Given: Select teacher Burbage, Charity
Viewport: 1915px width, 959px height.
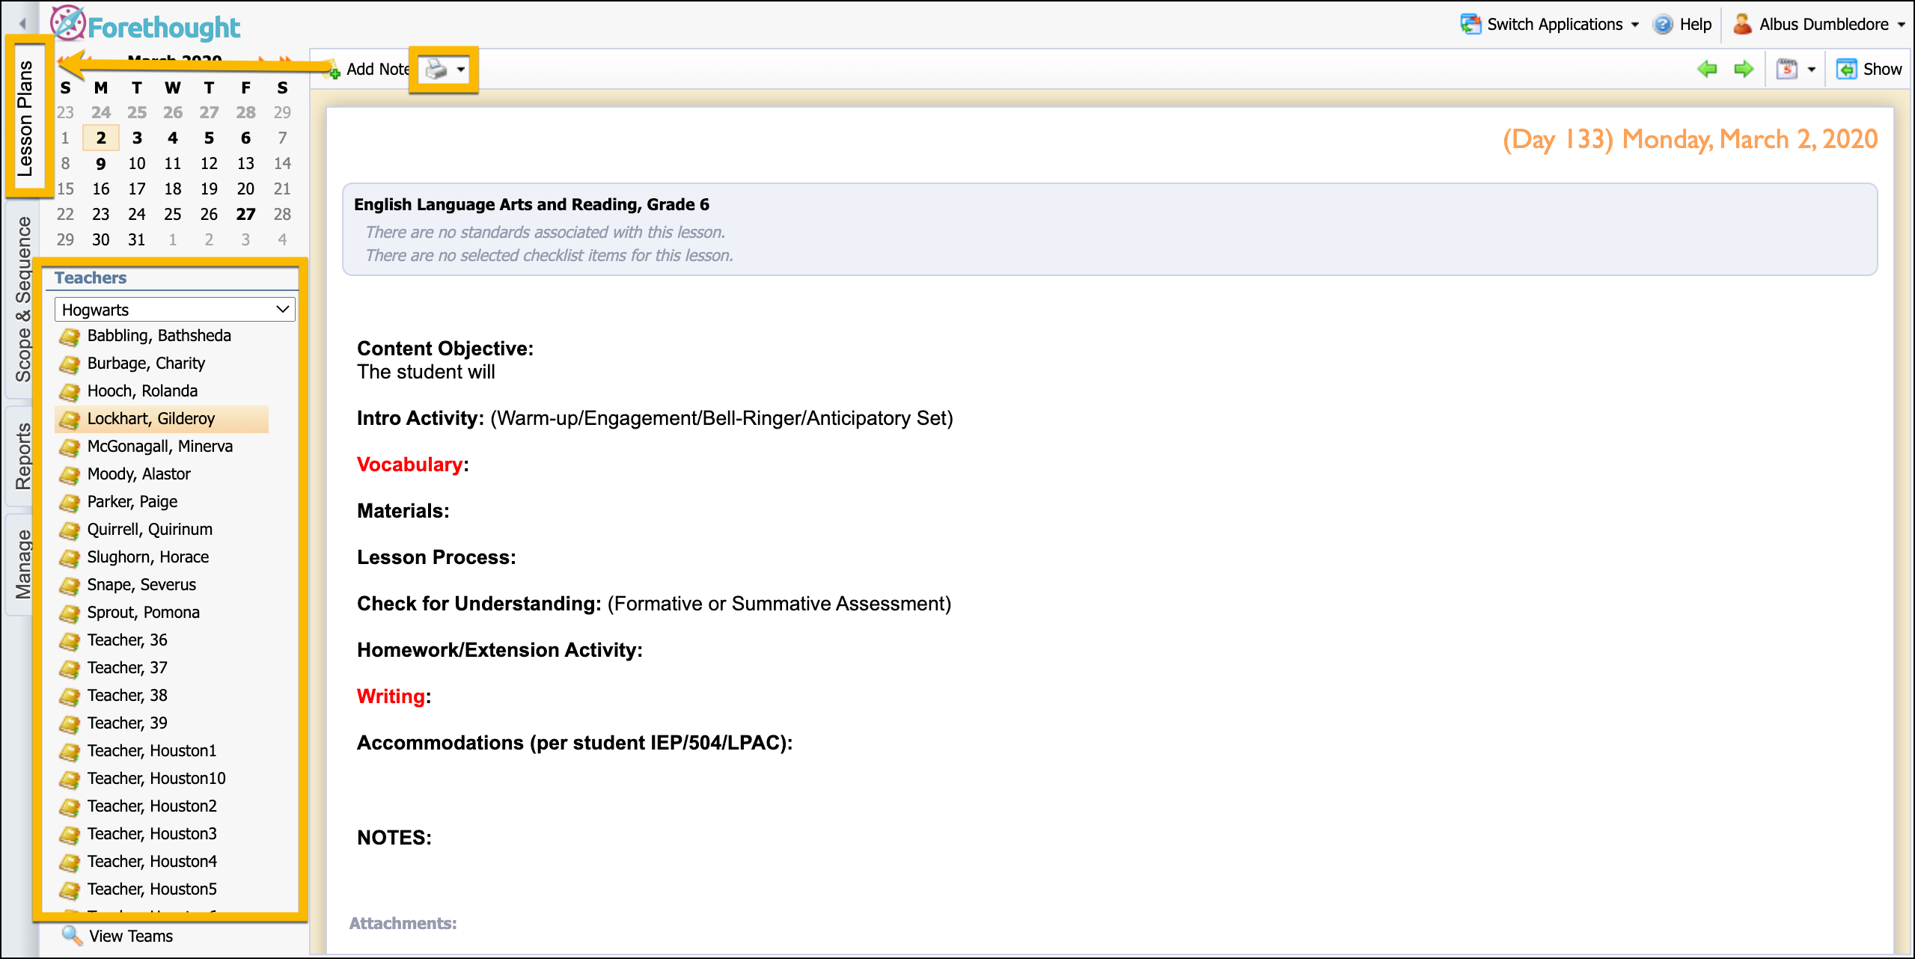Looking at the screenshot, I should tap(146, 364).
